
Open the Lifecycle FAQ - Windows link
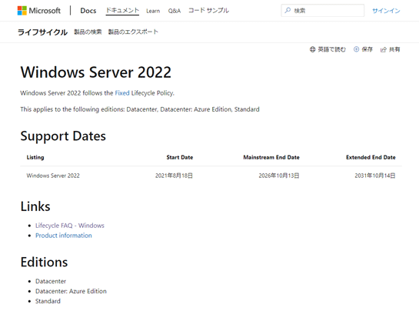coord(70,226)
